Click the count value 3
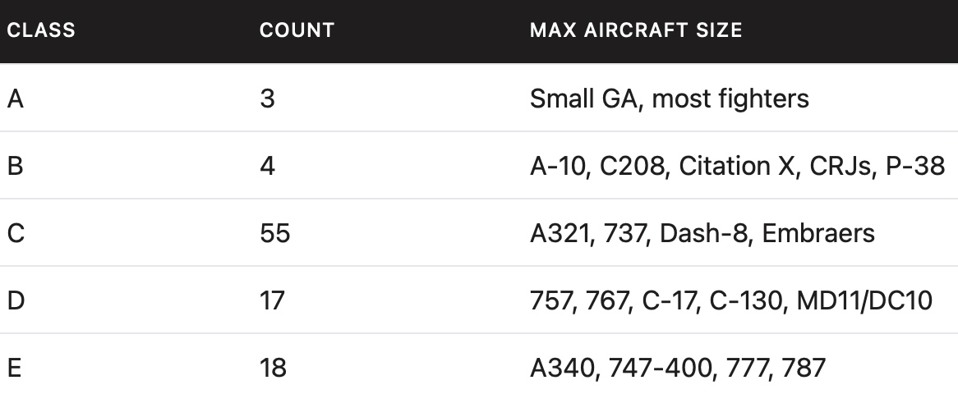This screenshot has height=394, width=958. (x=267, y=99)
